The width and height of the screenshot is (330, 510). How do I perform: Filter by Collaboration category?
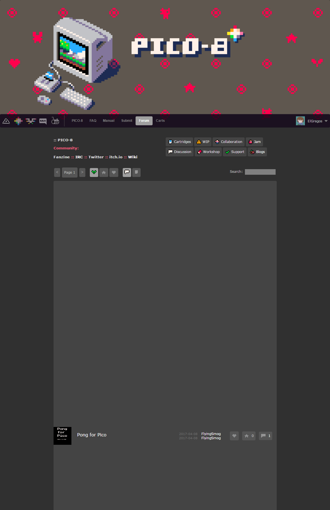click(228, 142)
